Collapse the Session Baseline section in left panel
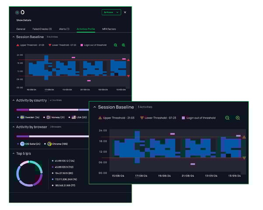Viewport: 263px width, 210px height. (14, 37)
